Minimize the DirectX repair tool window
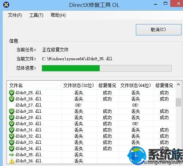This screenshot has height=166, width=183. [x=156, y=4]
